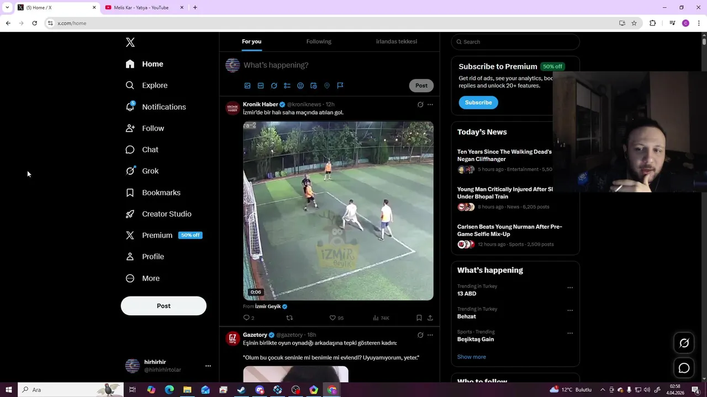Show hidden system tray icons
This screenshot has height=397, width=707.
coord(603,390)
